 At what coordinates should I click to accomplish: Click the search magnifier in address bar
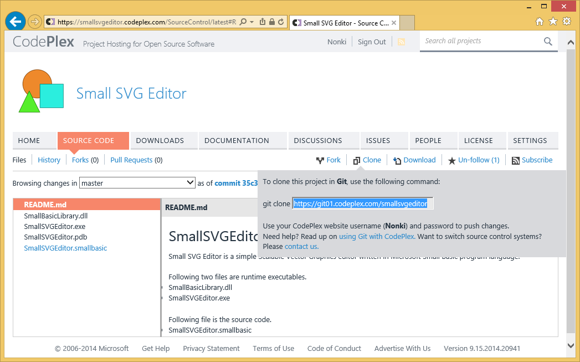[x=243, y=22]
